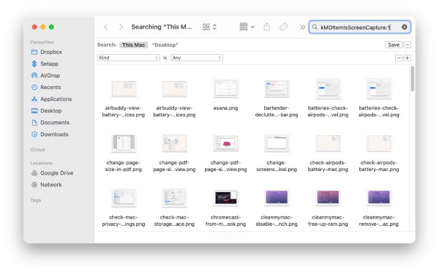Viewport: 439px width, 274px height.
Task: Go back with the left chevron
Action: pyautogui.click(x=106, y=27)
